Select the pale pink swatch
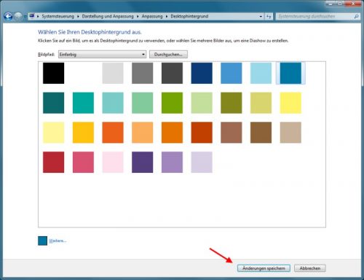 [x=113, y=162]
